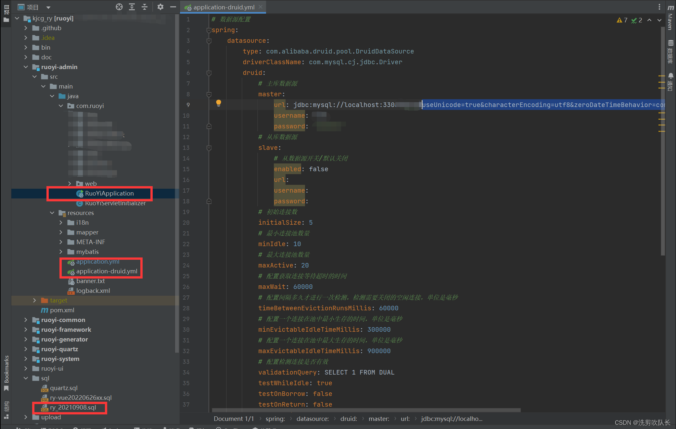
Task: Open the project view dropdown arrow
Action: (x=48, y=7)
